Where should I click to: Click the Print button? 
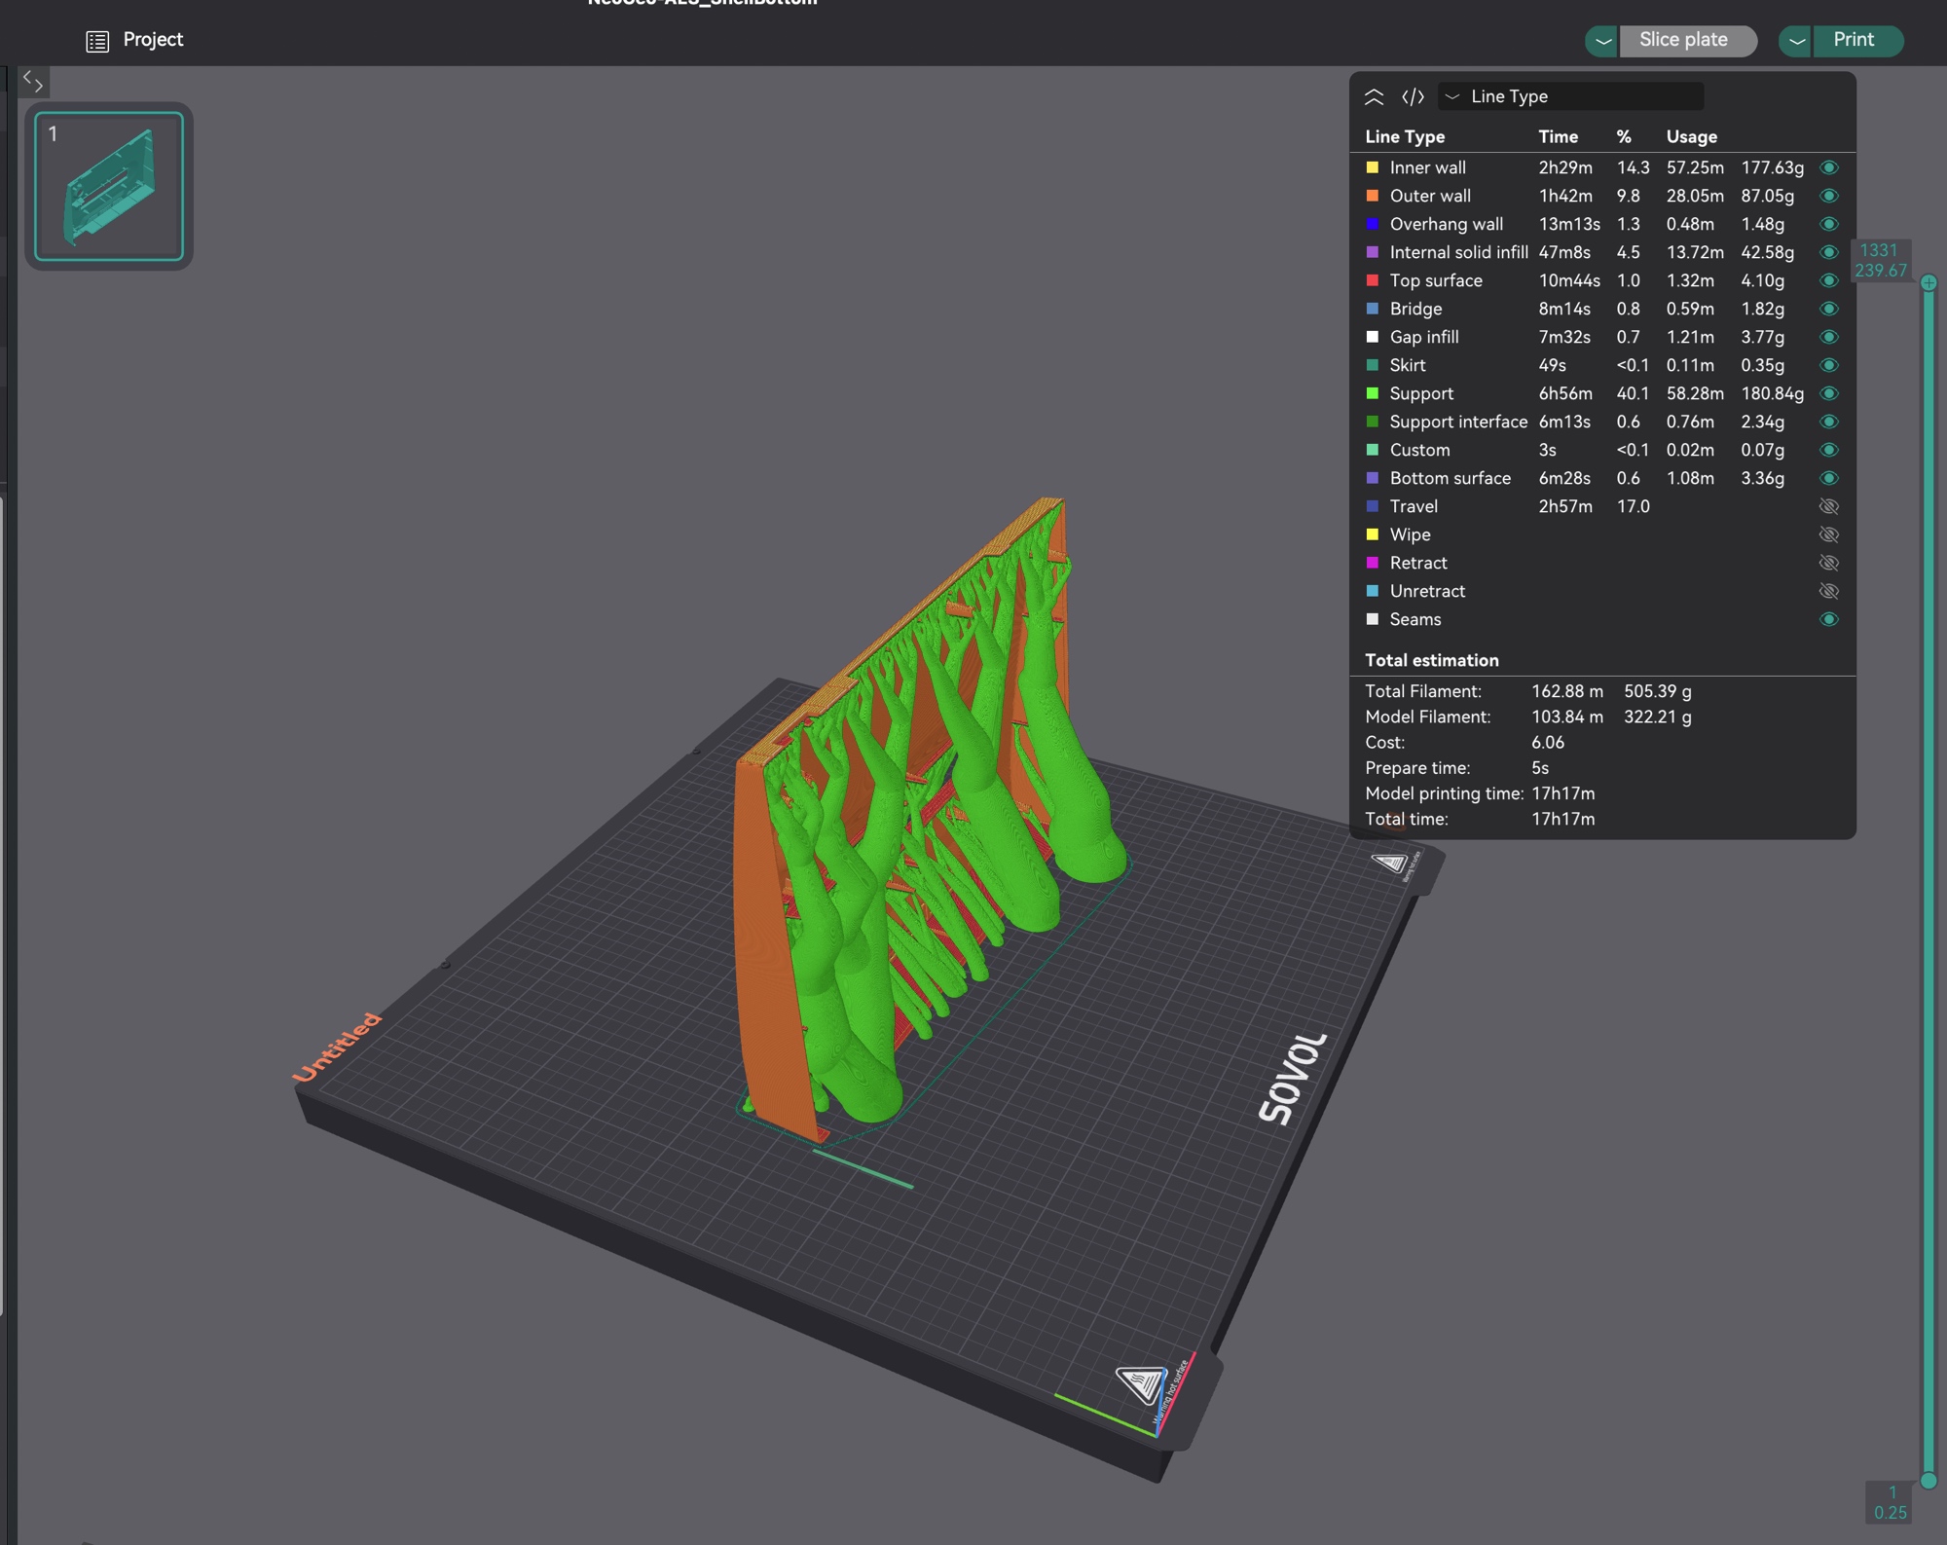coord(1854,40)
